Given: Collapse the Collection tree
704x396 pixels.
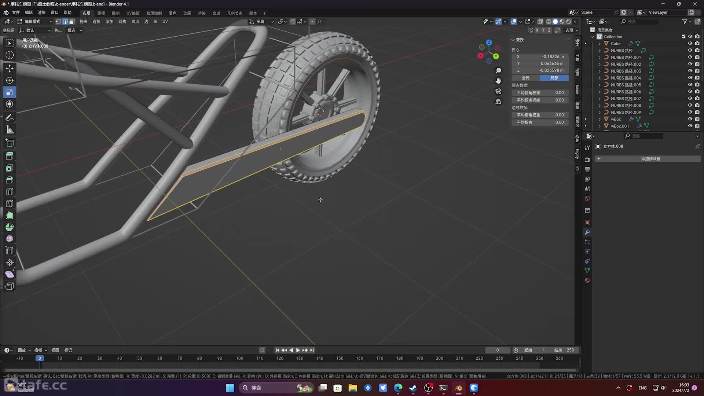Looking at the screenshot, I should [x=593, y=37].
